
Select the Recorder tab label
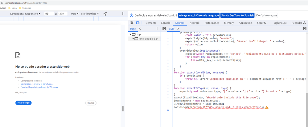point(297,23)
